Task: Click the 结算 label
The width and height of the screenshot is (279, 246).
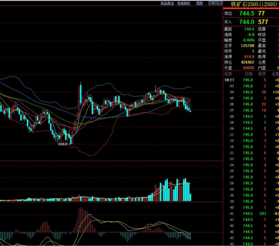Action: coord(262,29)
